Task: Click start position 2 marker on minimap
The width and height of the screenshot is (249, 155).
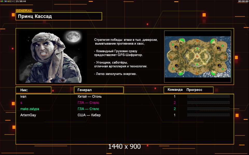Action: pos(218,48)
